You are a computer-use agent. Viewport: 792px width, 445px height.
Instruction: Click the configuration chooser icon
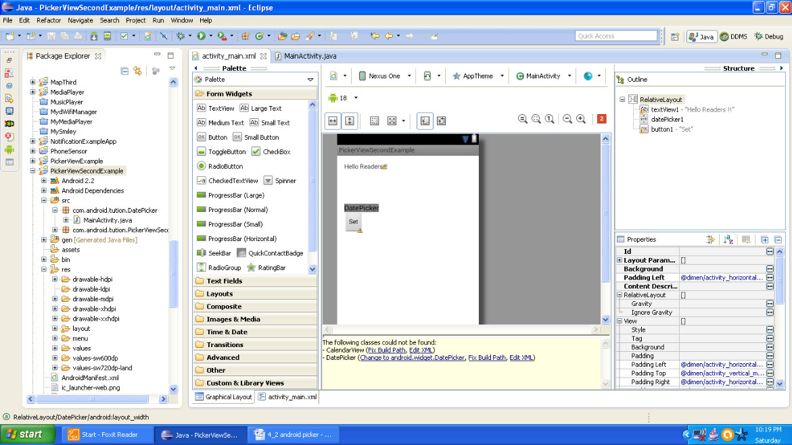333,76
